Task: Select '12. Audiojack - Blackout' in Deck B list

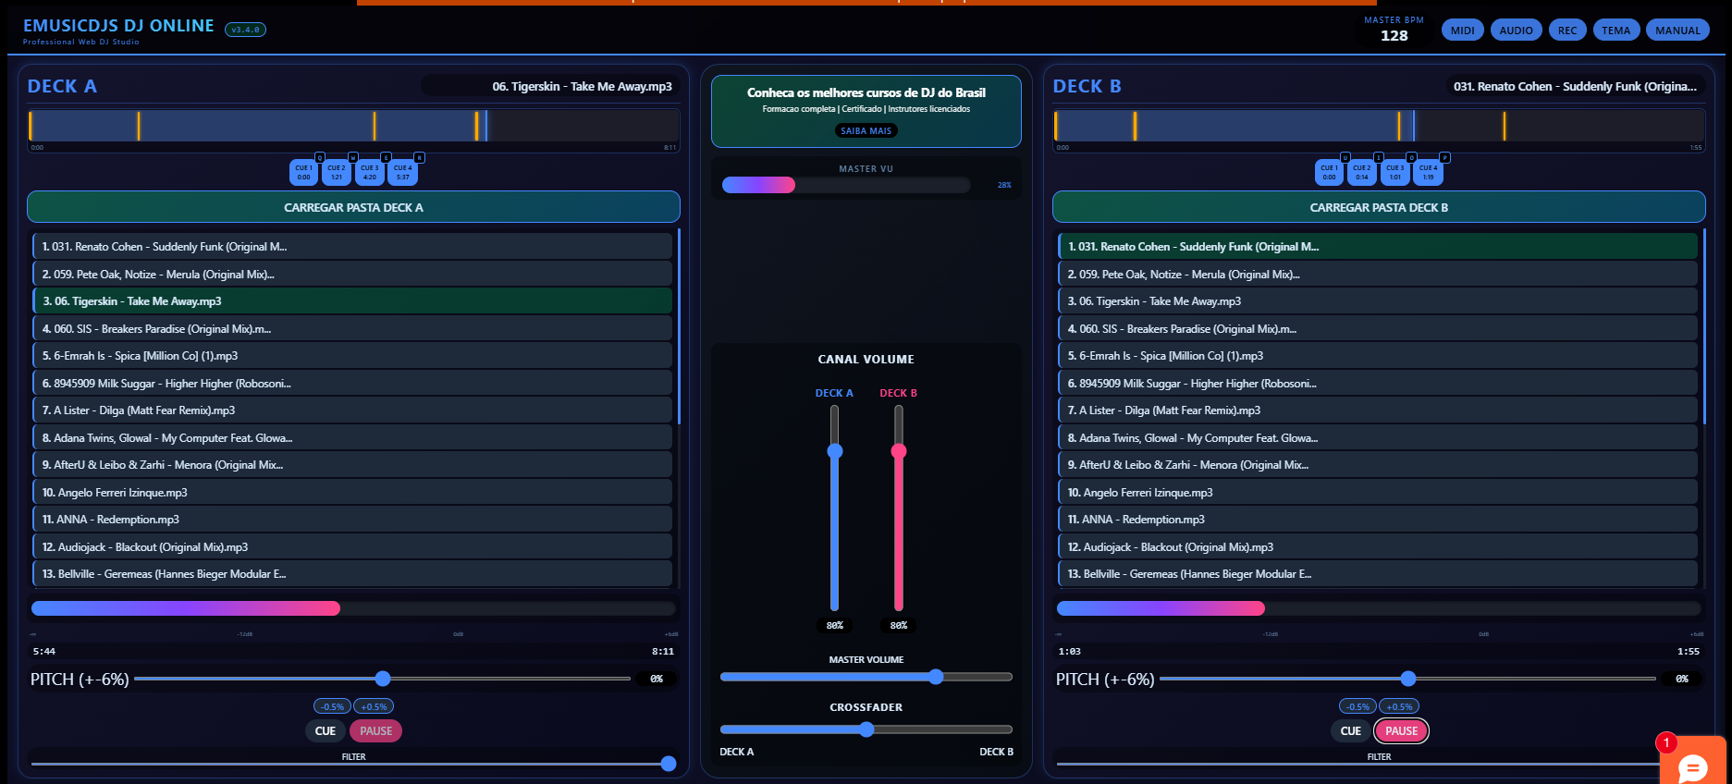Action: 1377,547
